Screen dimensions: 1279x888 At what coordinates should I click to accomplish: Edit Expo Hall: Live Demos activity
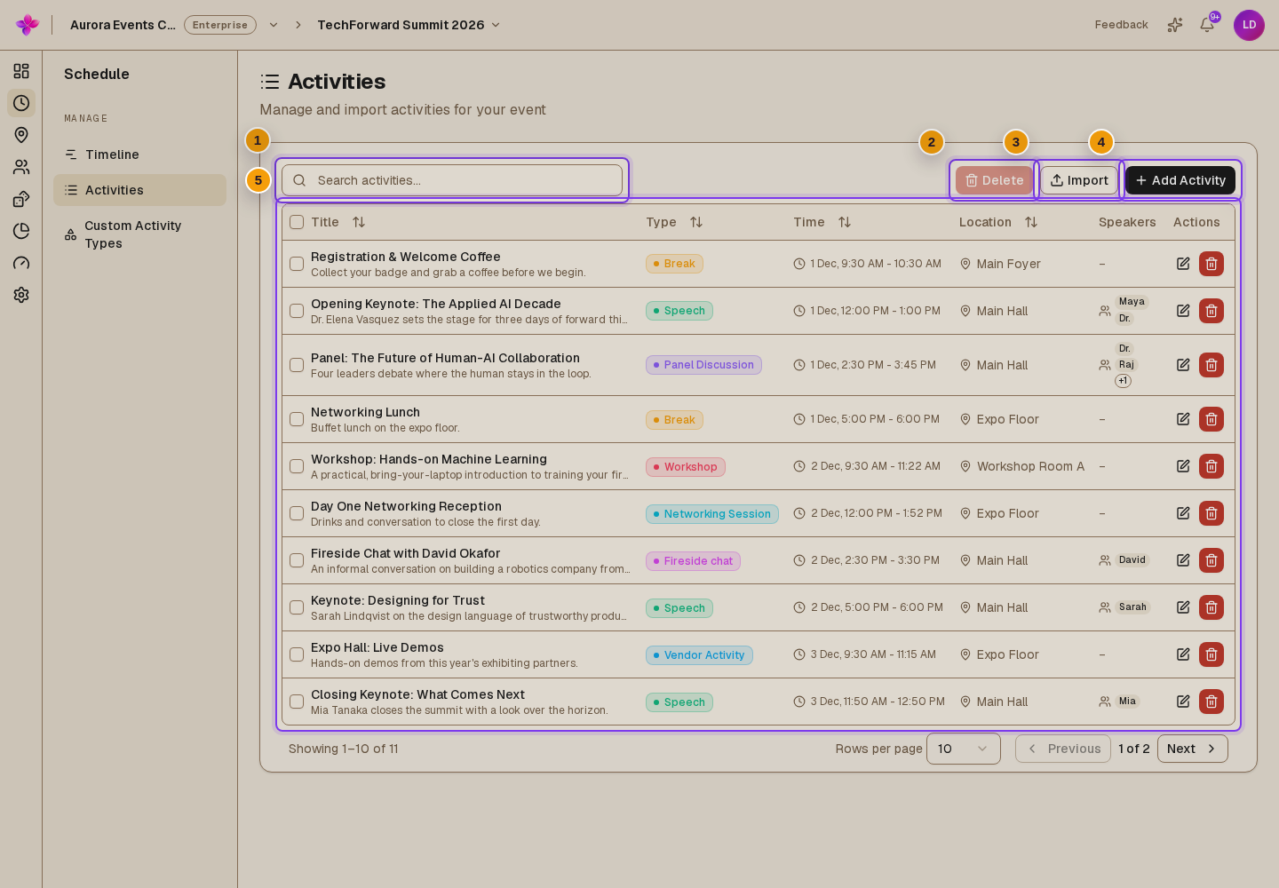point(1183,654)
